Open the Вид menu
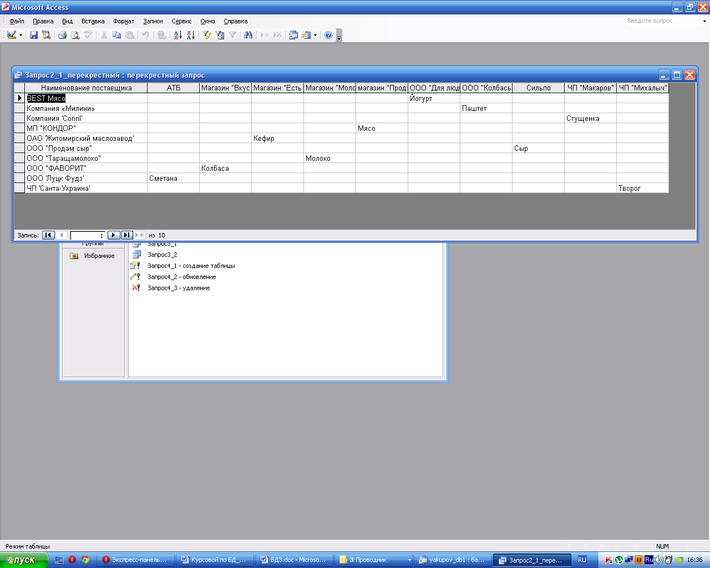 pos(67,21)
